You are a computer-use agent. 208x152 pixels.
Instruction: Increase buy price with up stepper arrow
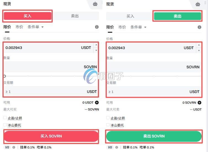pyautogui.click(x=96, y=45)
